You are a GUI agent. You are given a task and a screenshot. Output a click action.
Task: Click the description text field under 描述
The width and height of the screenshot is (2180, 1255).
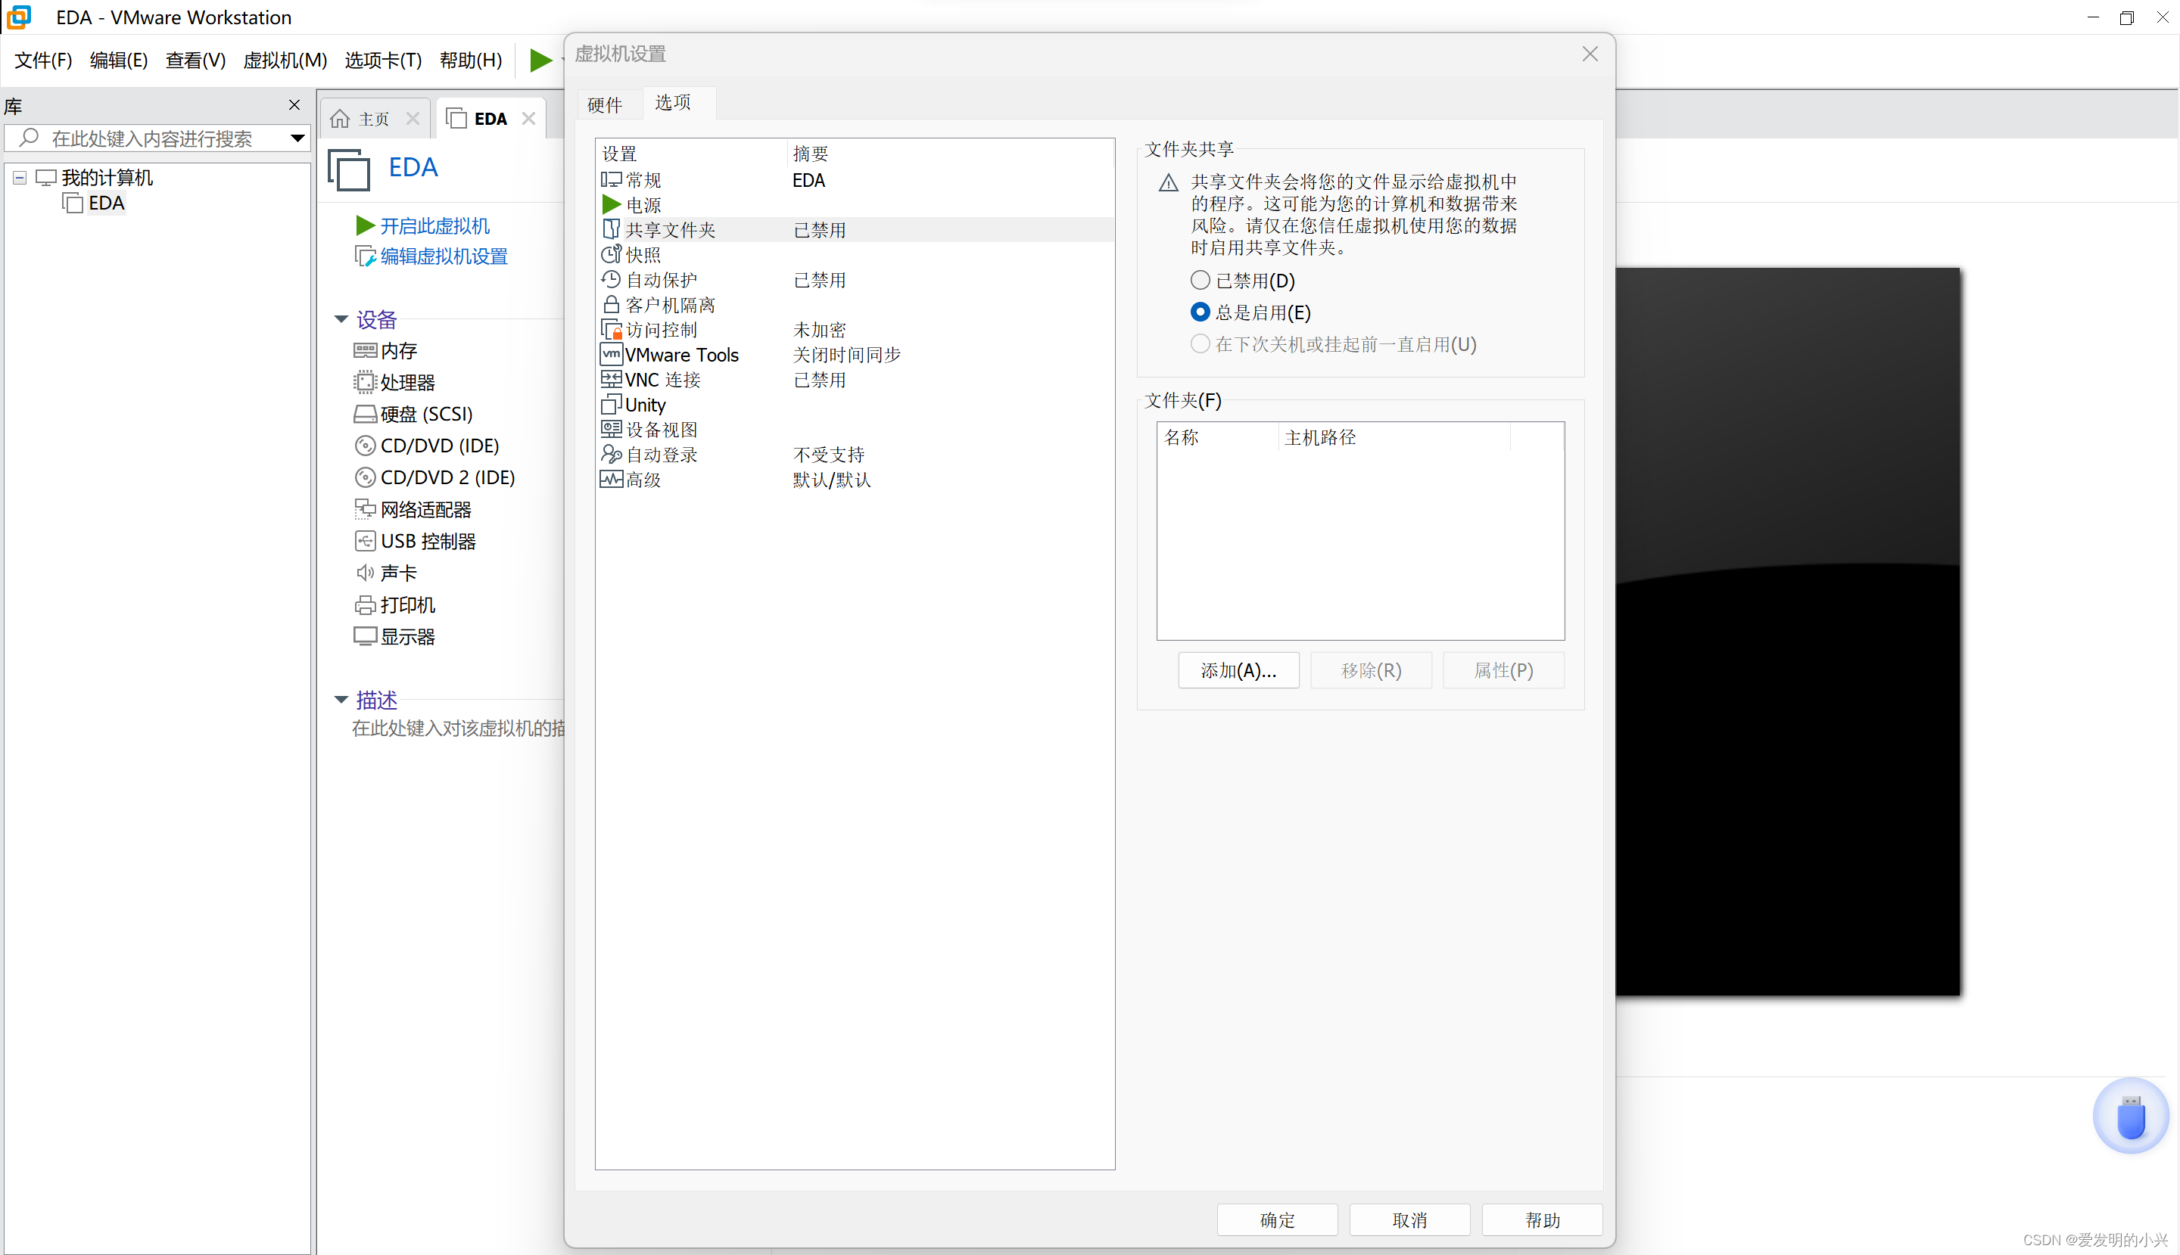458,728
